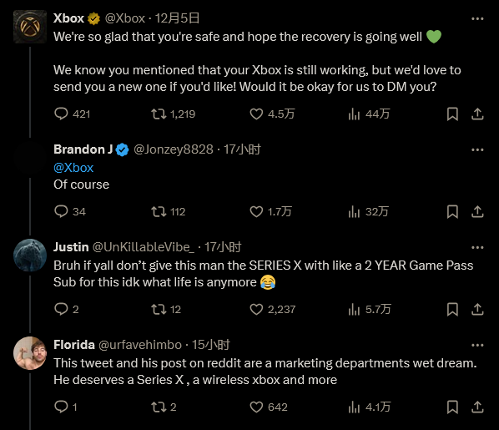Image resolution: width=499 pixels, height=430 pixels.
Task: Like the Xbox tweet about recovery
Action: point(256,114)
